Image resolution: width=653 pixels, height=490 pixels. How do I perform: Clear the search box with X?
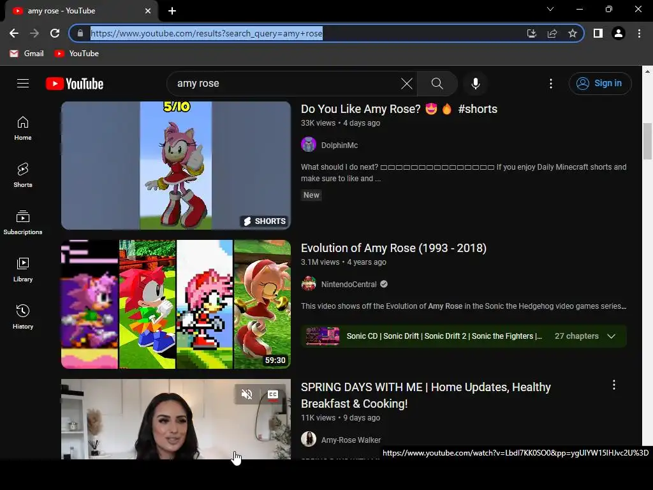point(406,84)
